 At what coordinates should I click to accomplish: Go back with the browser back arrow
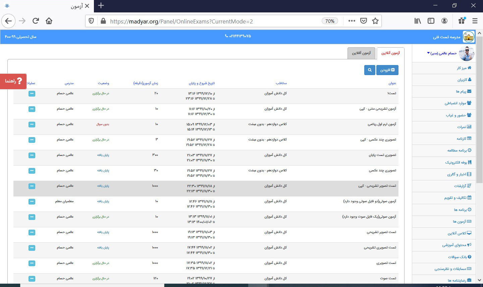(8, 21)
